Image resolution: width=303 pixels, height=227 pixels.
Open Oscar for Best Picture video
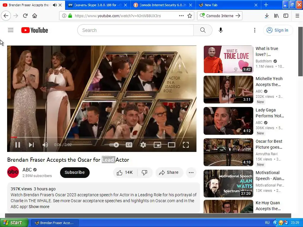point(228,152)
